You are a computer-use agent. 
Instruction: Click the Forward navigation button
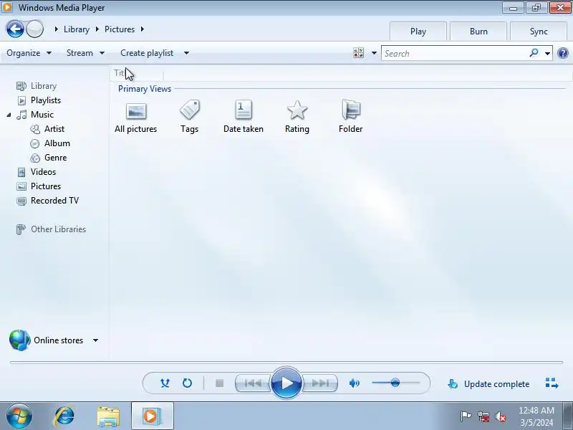tap(34, 29)
